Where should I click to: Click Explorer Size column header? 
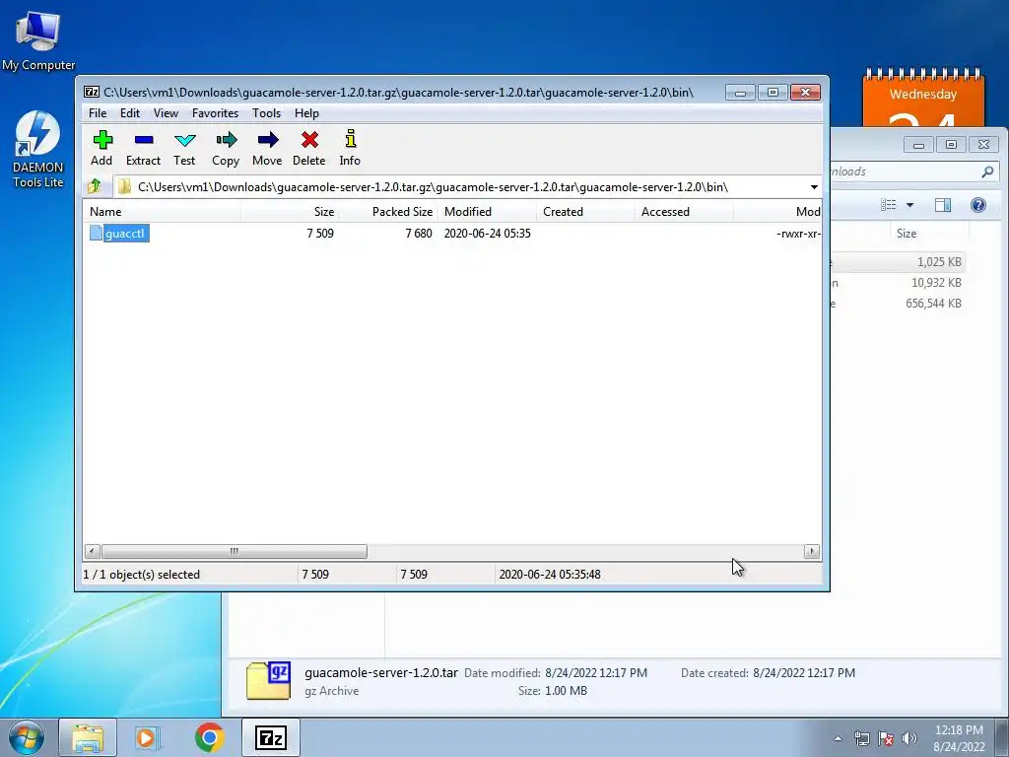pos(929,234)
